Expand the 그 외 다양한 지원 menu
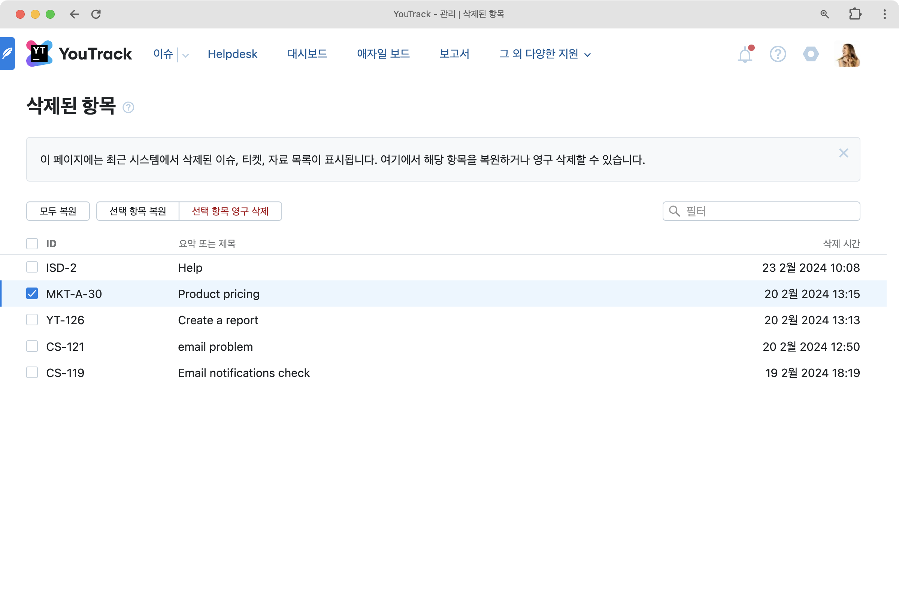 click(x=545, y=54)
